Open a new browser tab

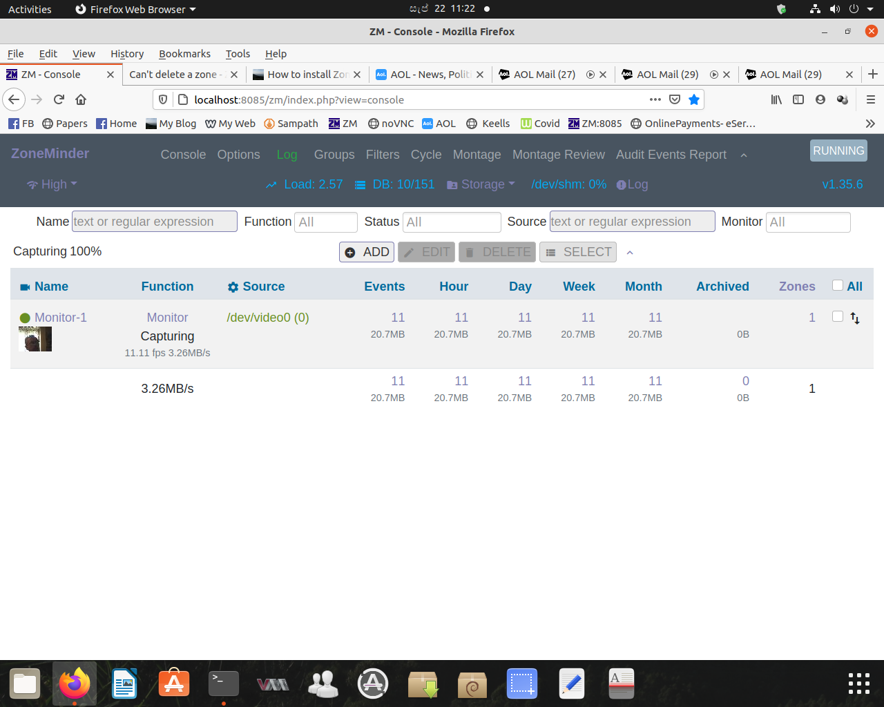click(x=873, y=74)
